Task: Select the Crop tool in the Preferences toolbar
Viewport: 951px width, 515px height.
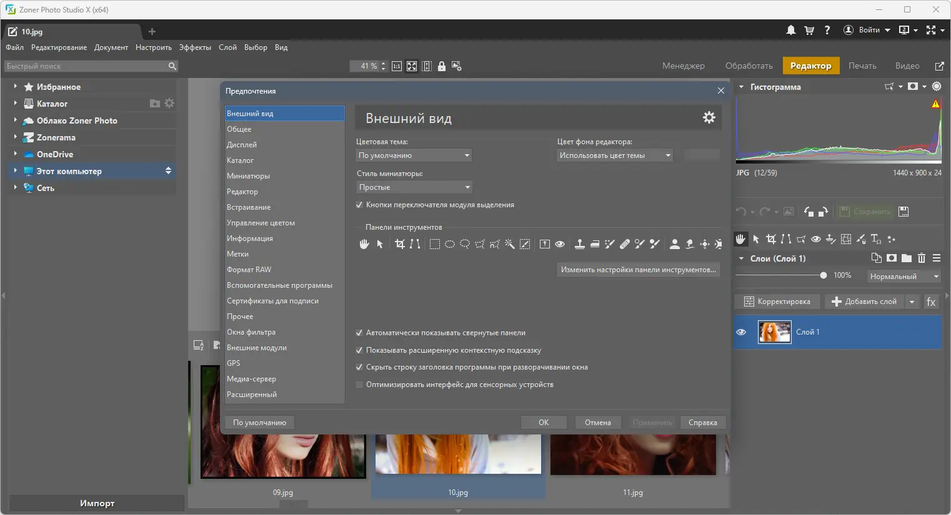Action: pyautogui.click(x=400, y=244)
